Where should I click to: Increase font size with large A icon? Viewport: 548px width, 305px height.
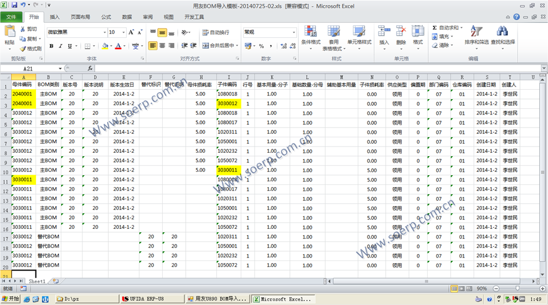(x=131, y=32)
